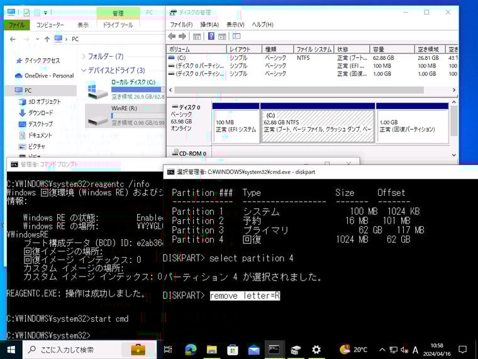The width and height of the screenshot is (478, 359).
Task: Click volume list scroll right arrow
Action: [x=454, y=90]
